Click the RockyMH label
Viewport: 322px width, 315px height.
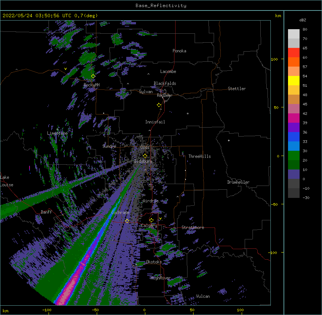point(92,85)
